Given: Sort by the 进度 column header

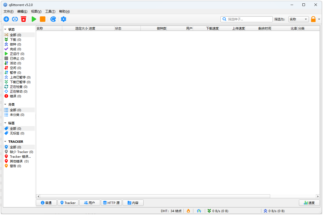Looking at the screenshot, I should click(x=101, y=28).
